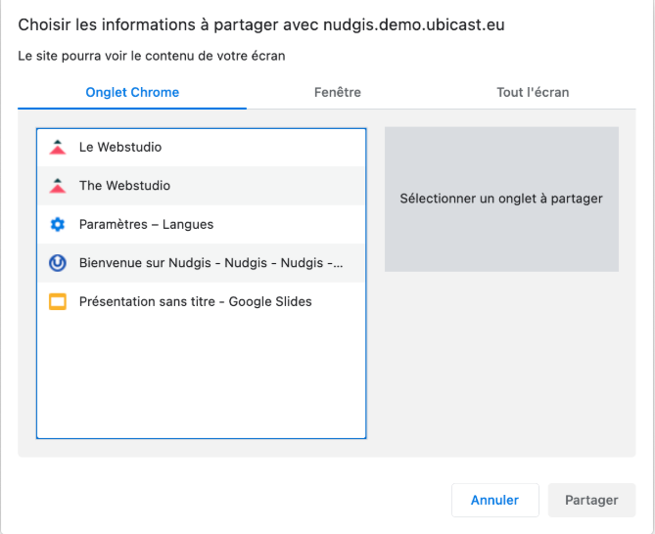Image resolution: width=655 pixels, height=534 pixels.
Task: Click the grey tab preview placeholder
Action: (x=501, y=199)
